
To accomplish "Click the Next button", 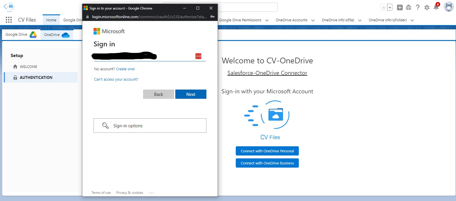I will point(191,94).
